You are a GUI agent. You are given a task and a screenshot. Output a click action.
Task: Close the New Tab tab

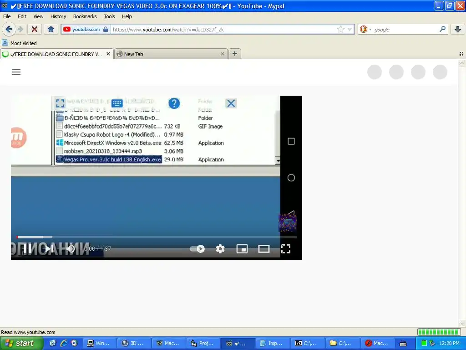[222, 54]
